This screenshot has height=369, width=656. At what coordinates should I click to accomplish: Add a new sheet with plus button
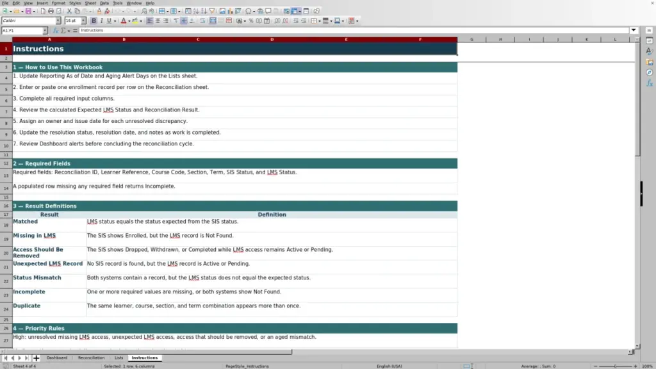[36, 357]
